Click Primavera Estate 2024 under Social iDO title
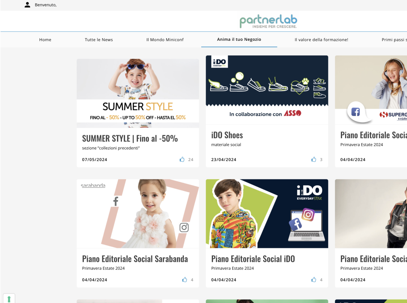 (x=233, y=268)
